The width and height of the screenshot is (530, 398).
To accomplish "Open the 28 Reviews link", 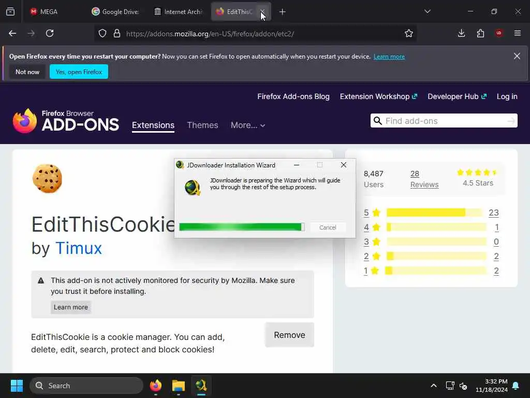I will (424, 179).
